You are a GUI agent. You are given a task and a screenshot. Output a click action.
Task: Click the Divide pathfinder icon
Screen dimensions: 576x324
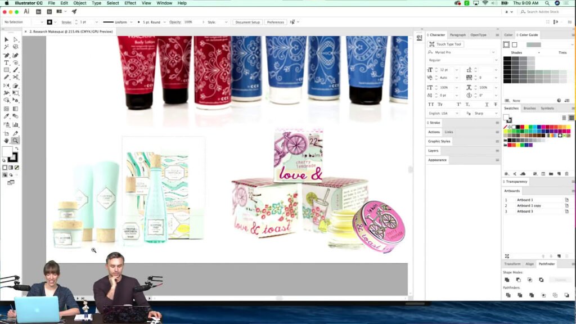[x=508, y=295]
